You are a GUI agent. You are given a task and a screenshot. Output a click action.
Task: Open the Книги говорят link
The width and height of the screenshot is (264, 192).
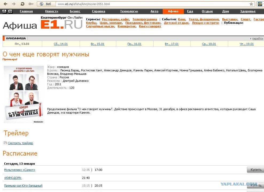tap(150, 26)
